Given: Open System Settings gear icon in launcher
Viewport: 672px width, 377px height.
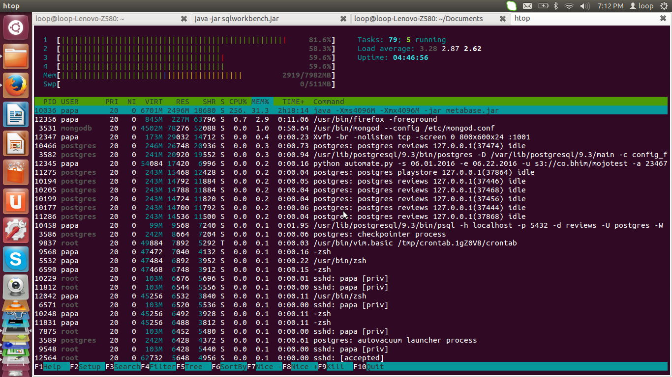Looking at the screenshot, I should (16, 230).
